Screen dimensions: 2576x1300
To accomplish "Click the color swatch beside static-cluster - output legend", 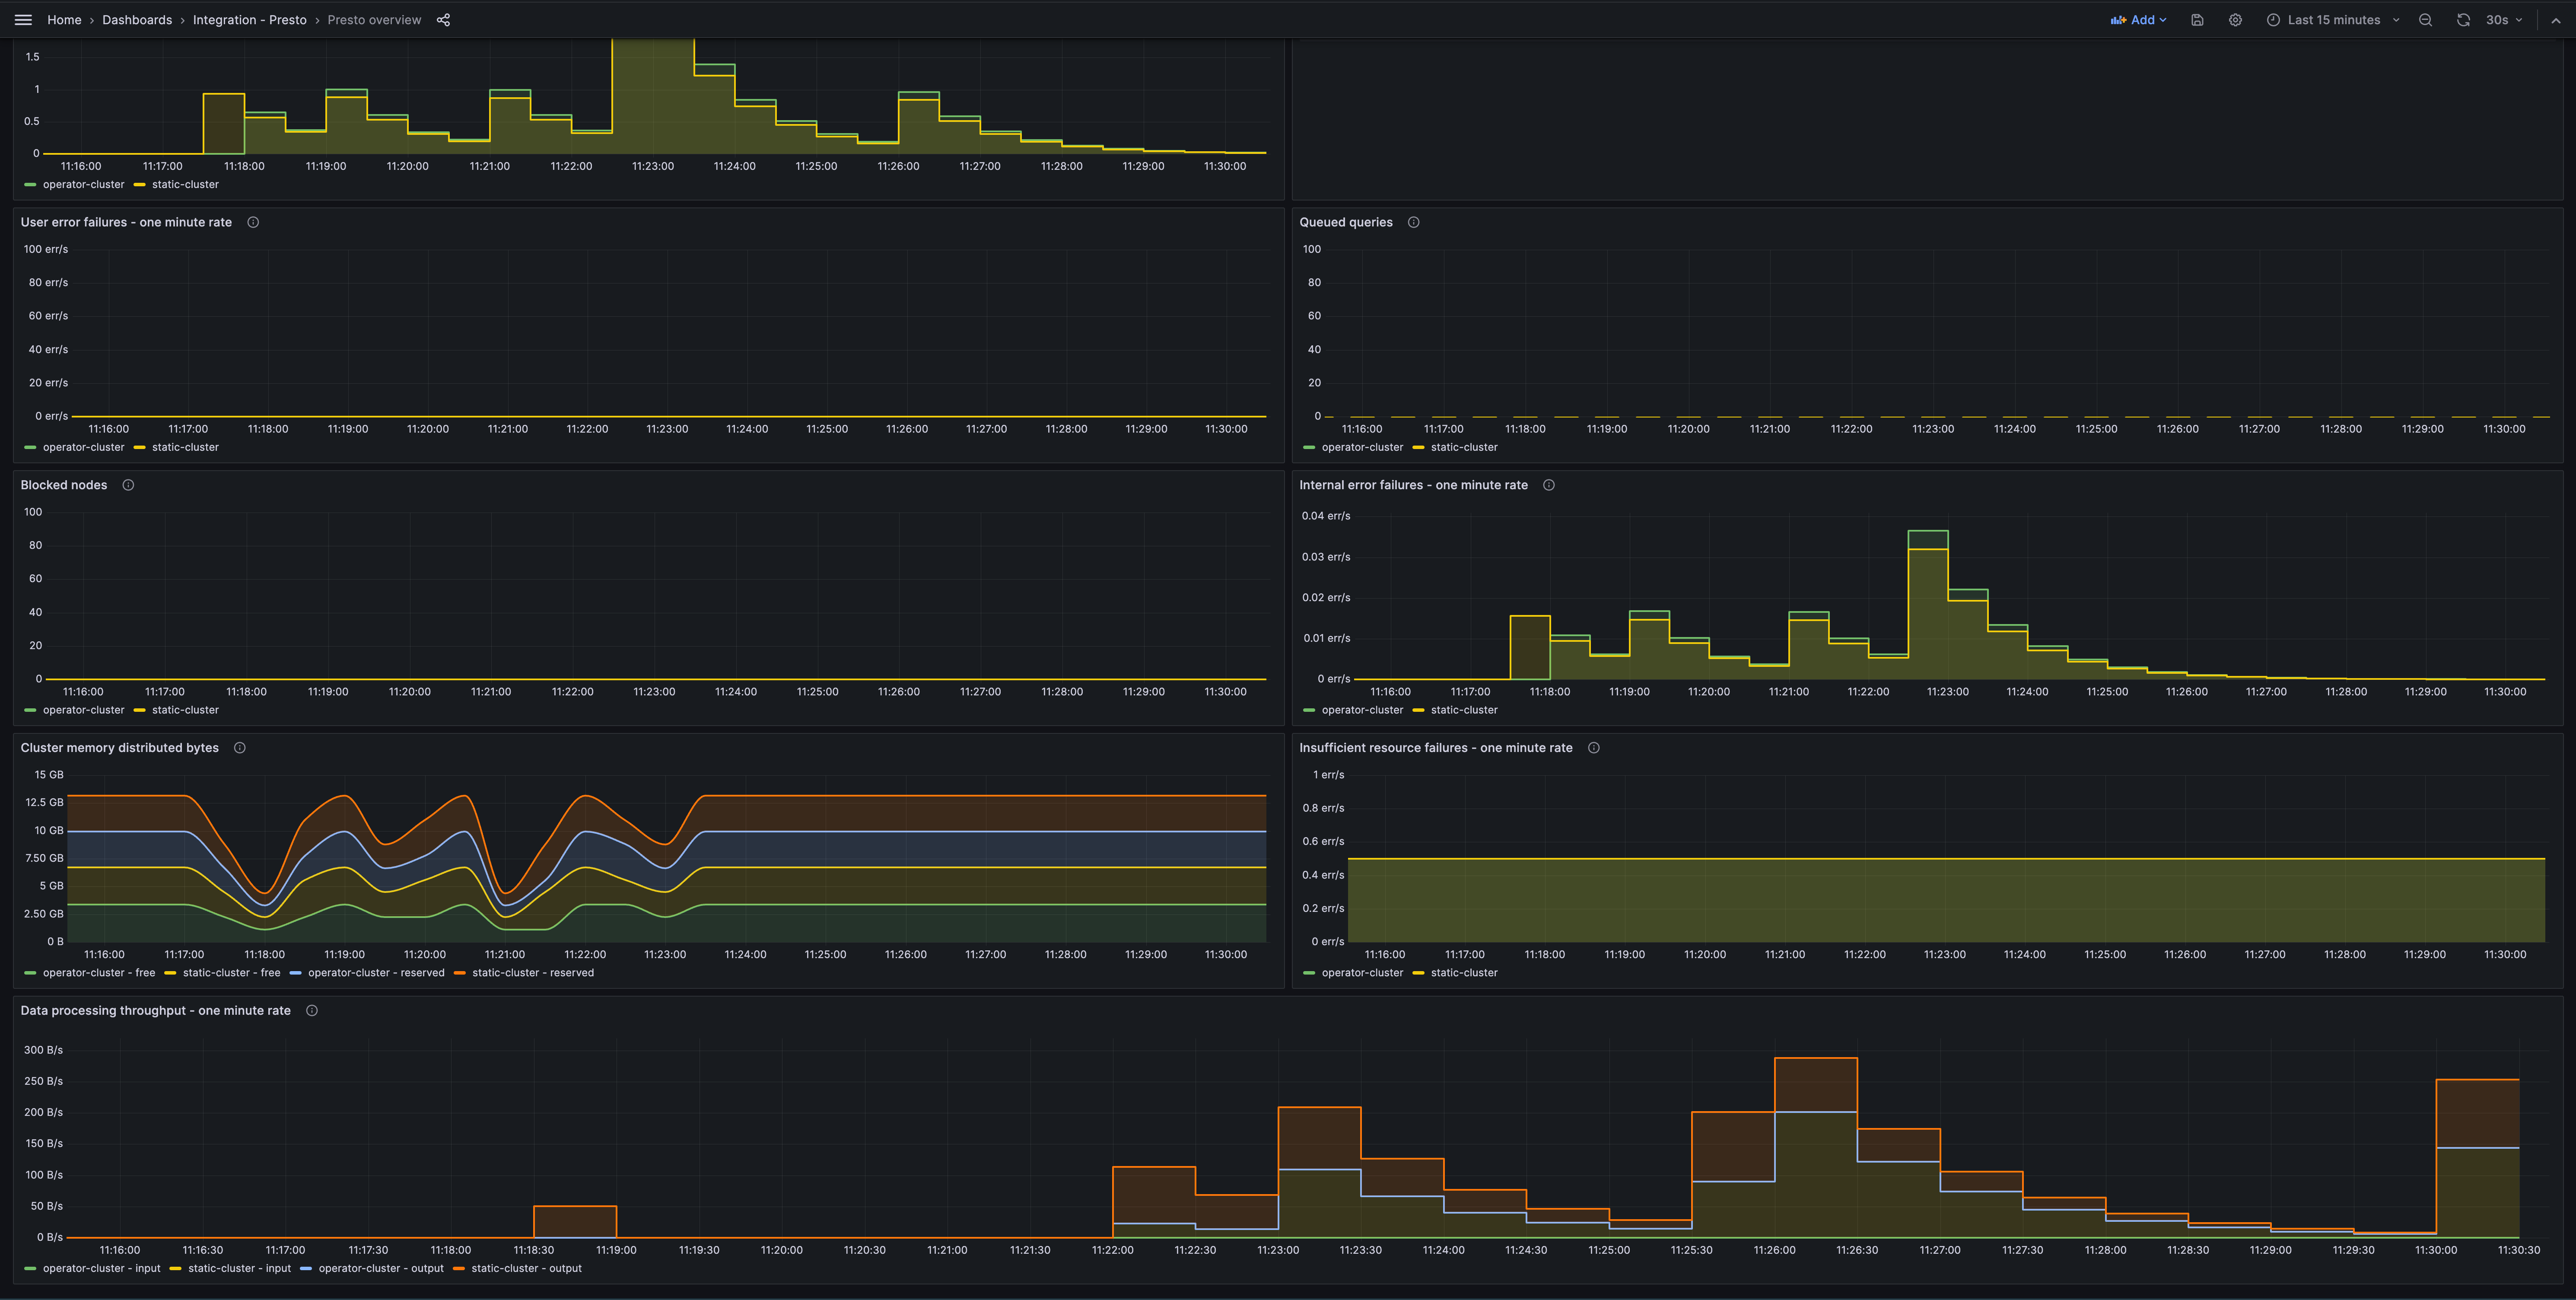I will click(x=458, y=1268).
